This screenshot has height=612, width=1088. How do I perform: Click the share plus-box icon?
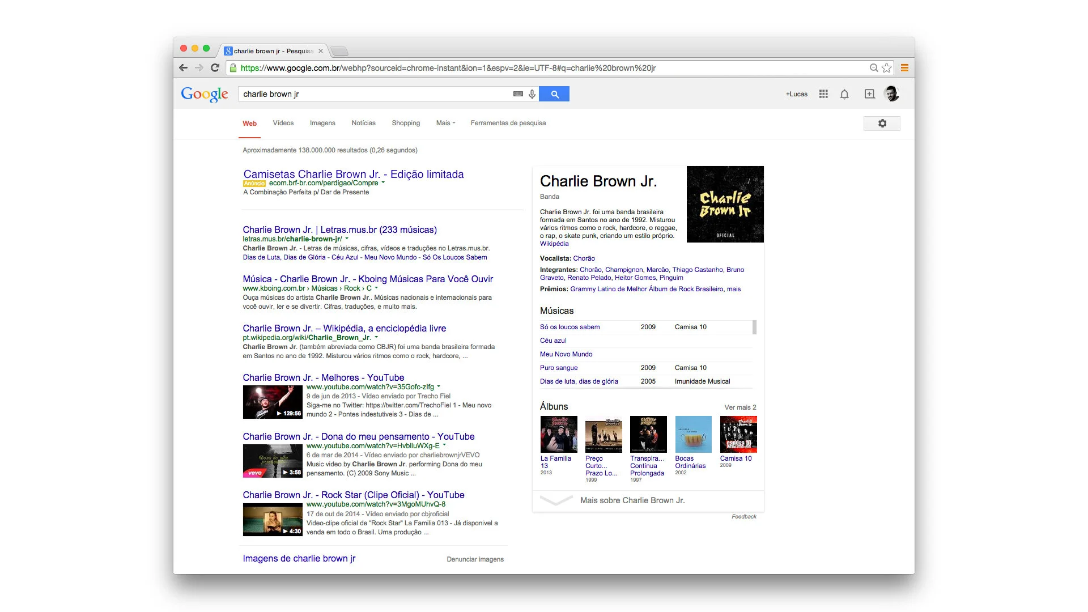coord(869,94)
